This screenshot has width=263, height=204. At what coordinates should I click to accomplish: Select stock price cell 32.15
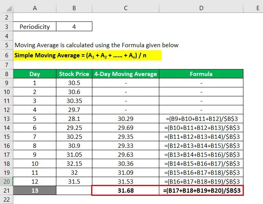[x=74, y=163]
